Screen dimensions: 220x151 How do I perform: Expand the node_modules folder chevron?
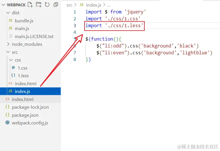pyautogui.click(x=8, y=44)
